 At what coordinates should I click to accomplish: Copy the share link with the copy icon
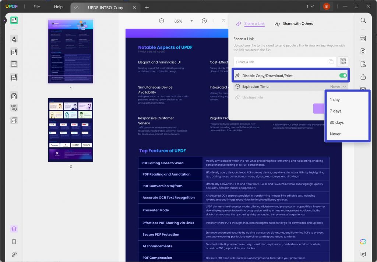click(331, 61)
